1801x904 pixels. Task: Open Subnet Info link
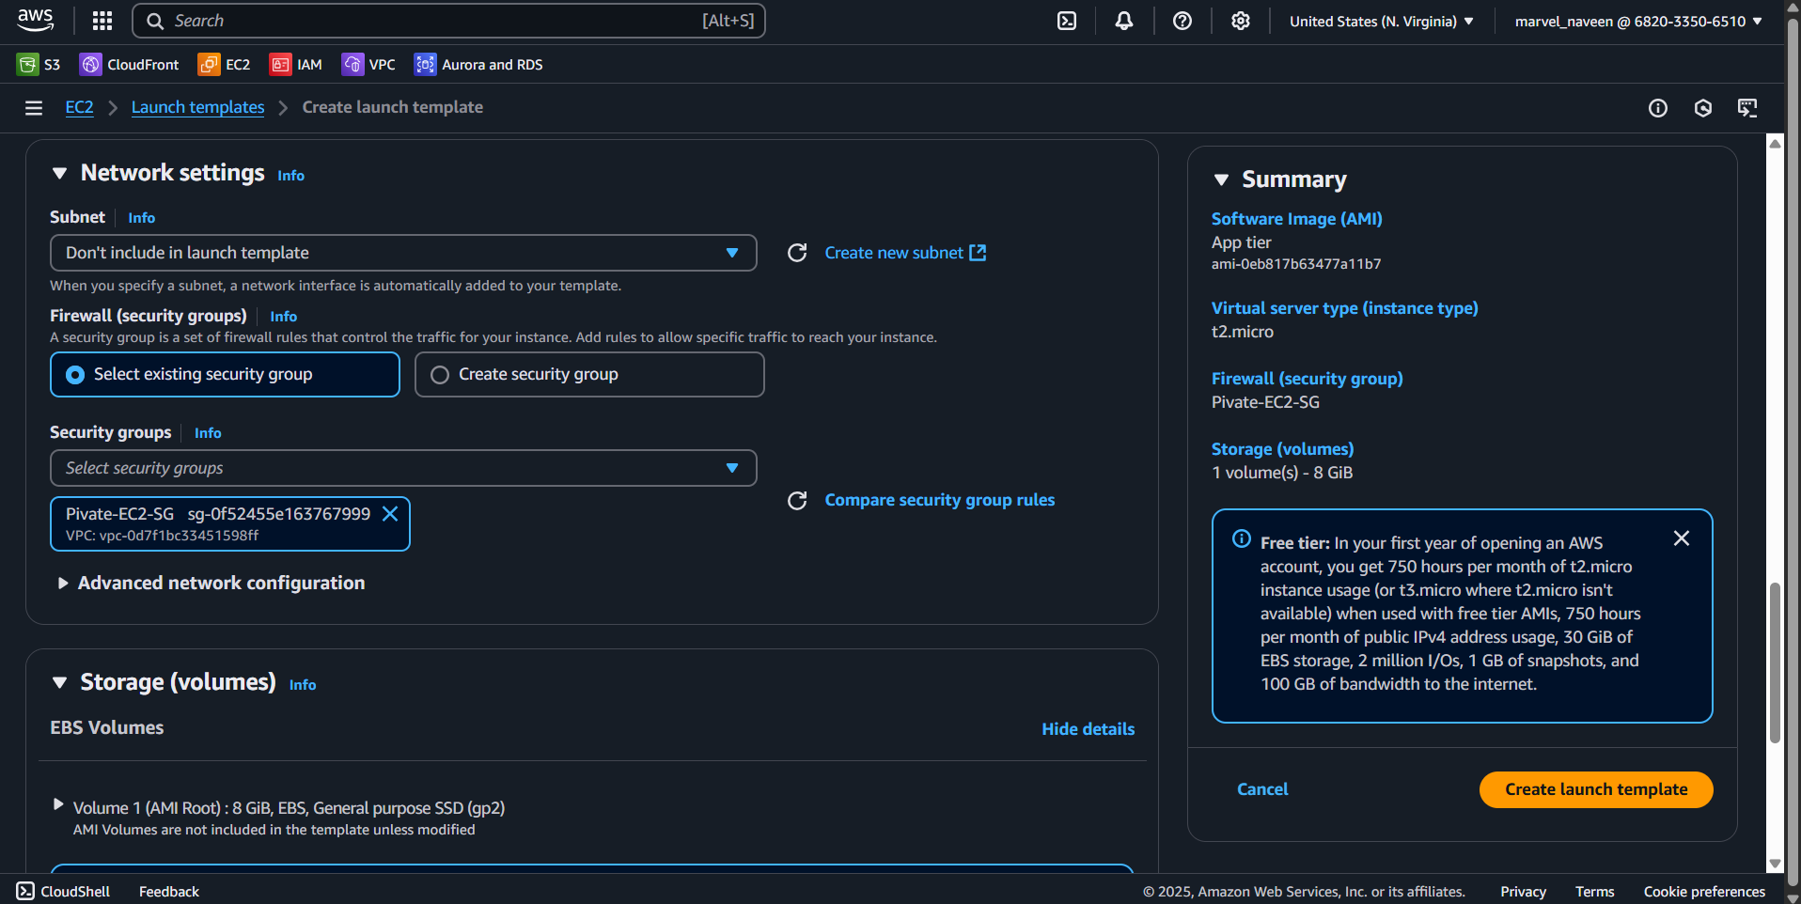141,218
